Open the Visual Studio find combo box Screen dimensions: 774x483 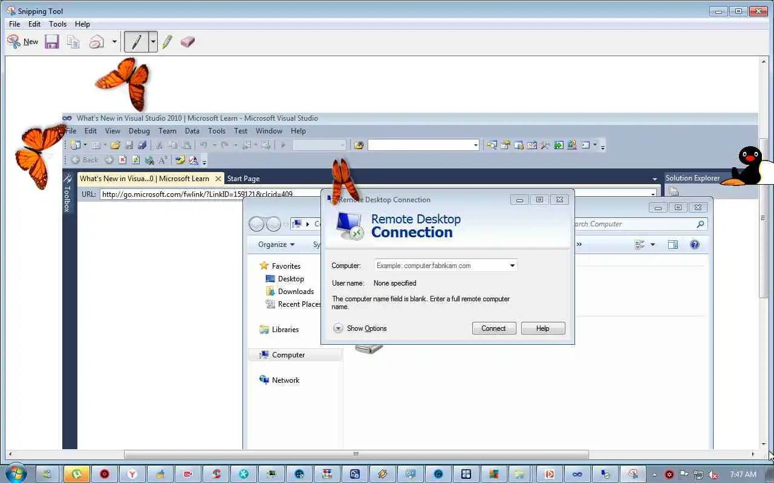[x=423, y=145]
